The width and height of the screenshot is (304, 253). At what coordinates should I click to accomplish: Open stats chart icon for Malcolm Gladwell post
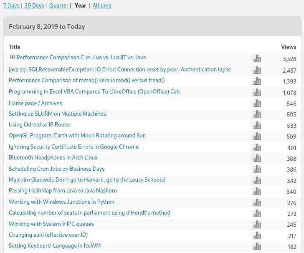256,180
